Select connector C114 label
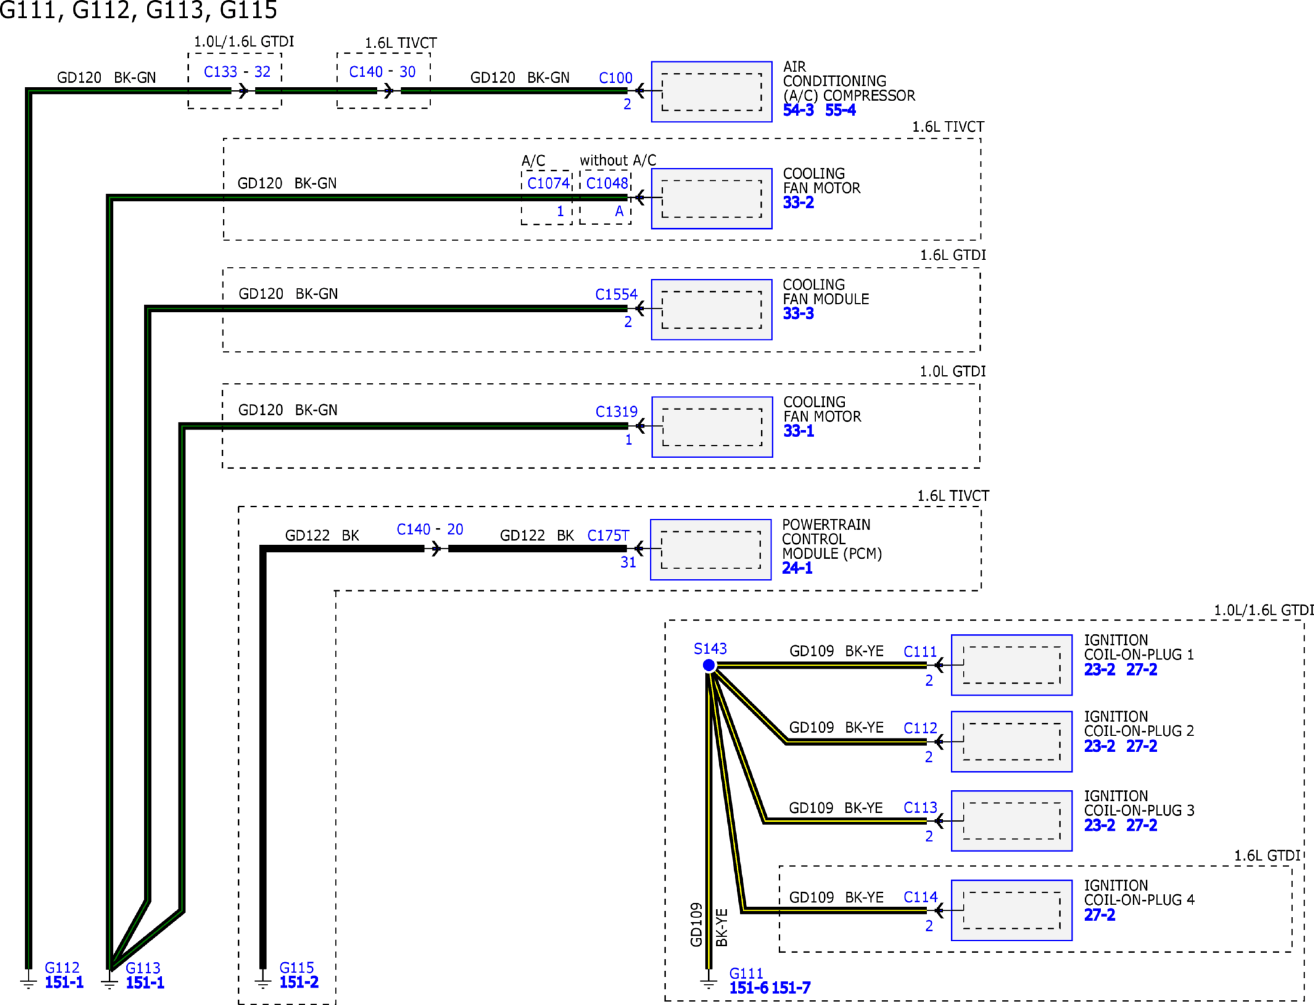Viewport: 1314px width, 1005px height. (x=920, y=897)
